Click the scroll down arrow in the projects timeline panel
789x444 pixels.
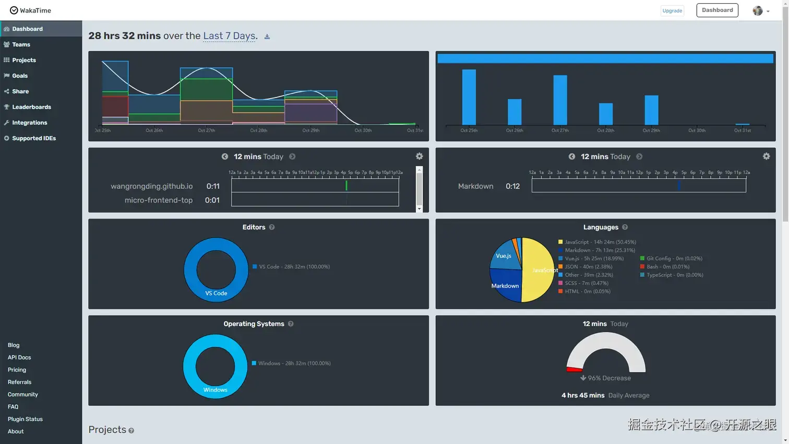[419, 209]
